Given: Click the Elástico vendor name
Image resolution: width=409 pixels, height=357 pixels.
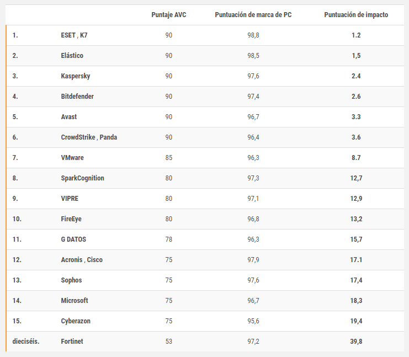Looking at the screenshot, I should click(x=72, y=56).
